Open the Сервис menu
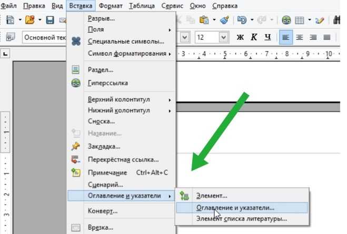347x234 pixels. point(172,6)
